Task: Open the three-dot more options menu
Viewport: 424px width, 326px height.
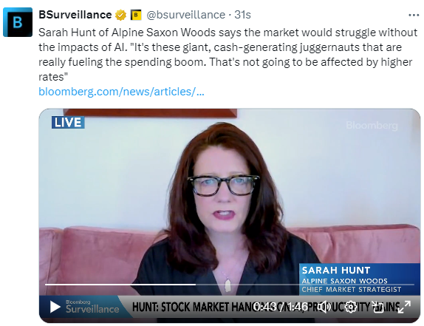Action: tap(414, 15)
